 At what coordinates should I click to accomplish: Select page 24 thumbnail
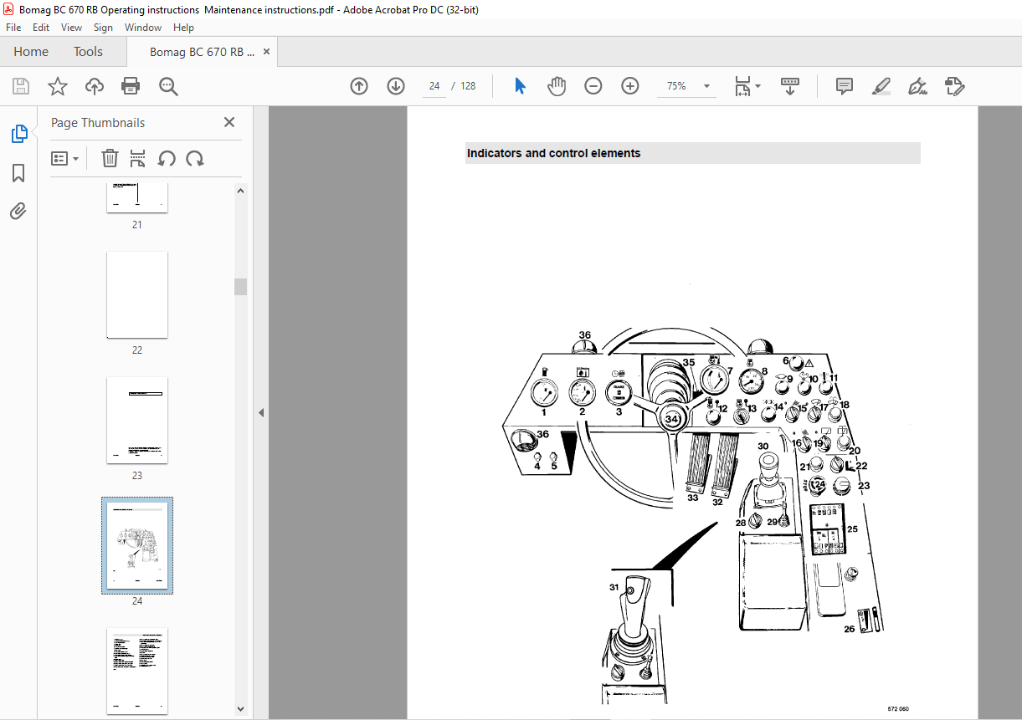coord(137,546)
